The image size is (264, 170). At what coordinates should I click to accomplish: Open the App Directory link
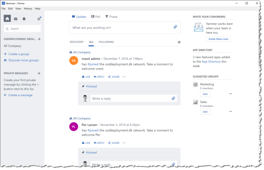coord(211,62)
